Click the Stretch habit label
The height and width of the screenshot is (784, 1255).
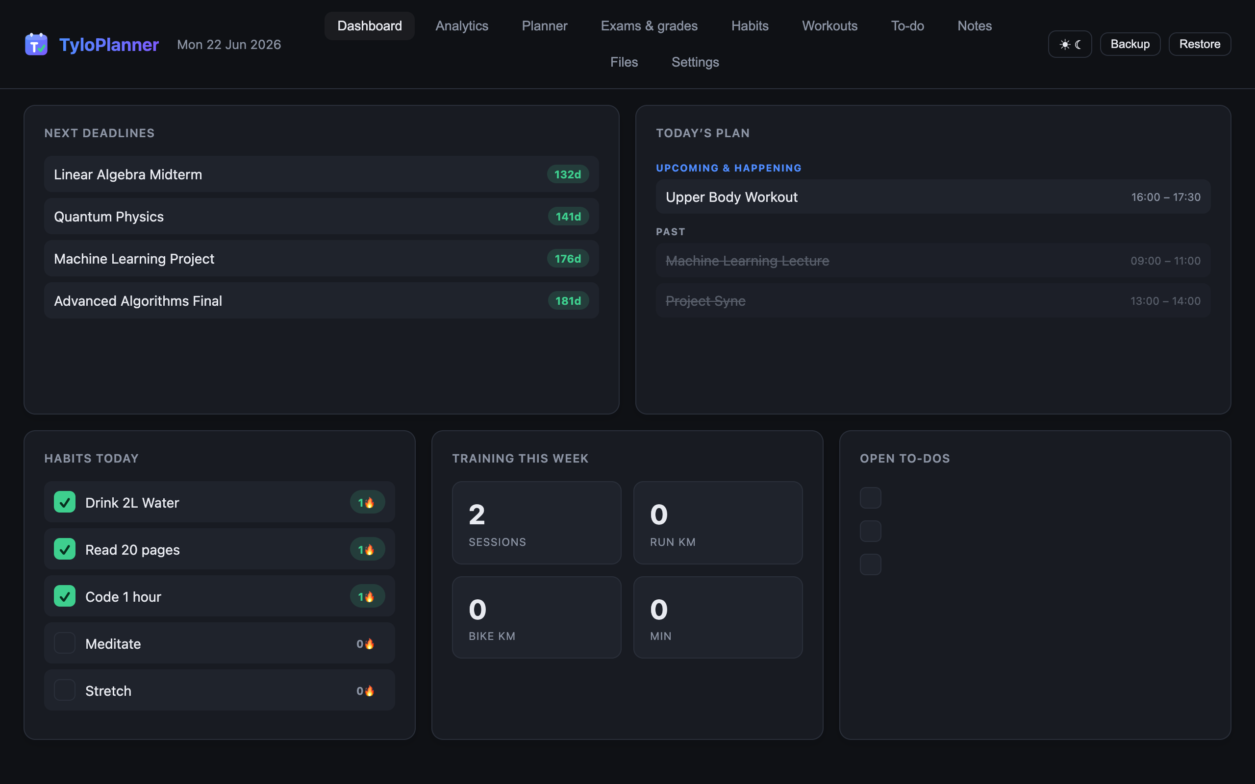(108, 691)
